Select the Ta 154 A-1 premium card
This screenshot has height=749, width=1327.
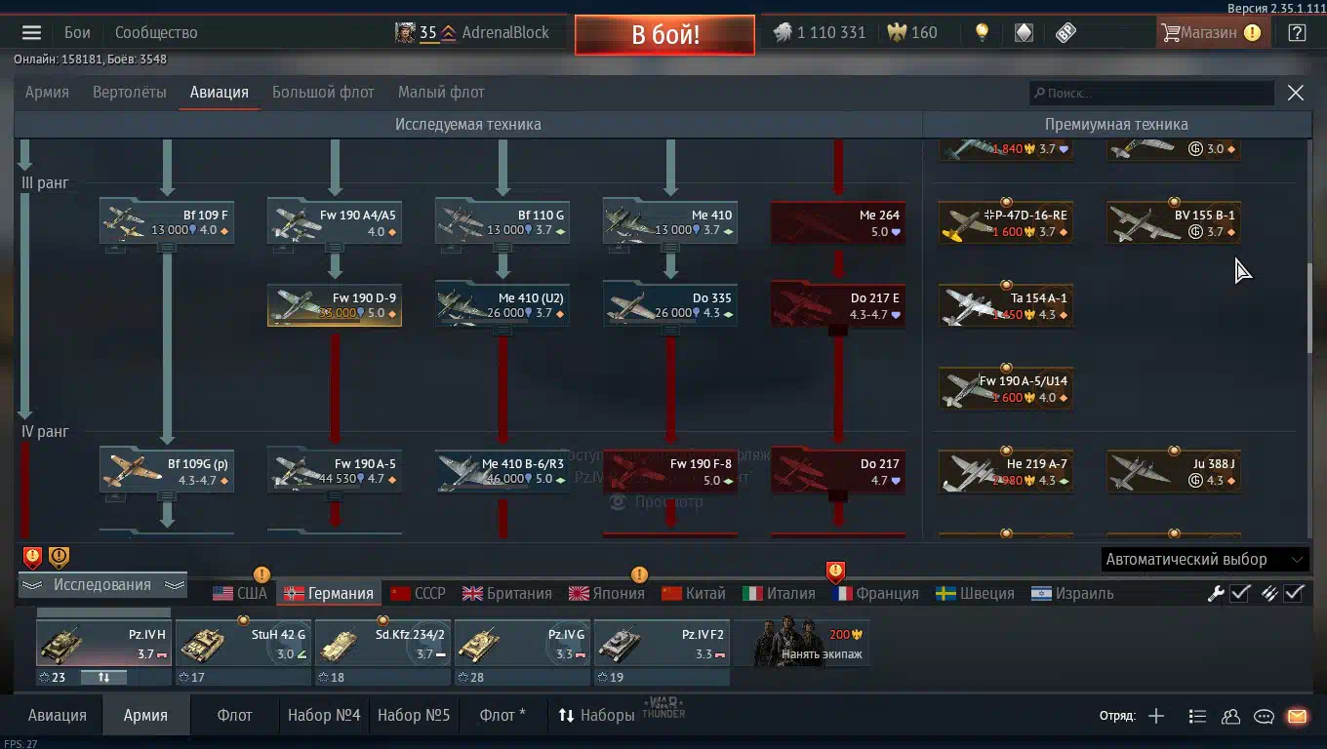pos(1006,305)
